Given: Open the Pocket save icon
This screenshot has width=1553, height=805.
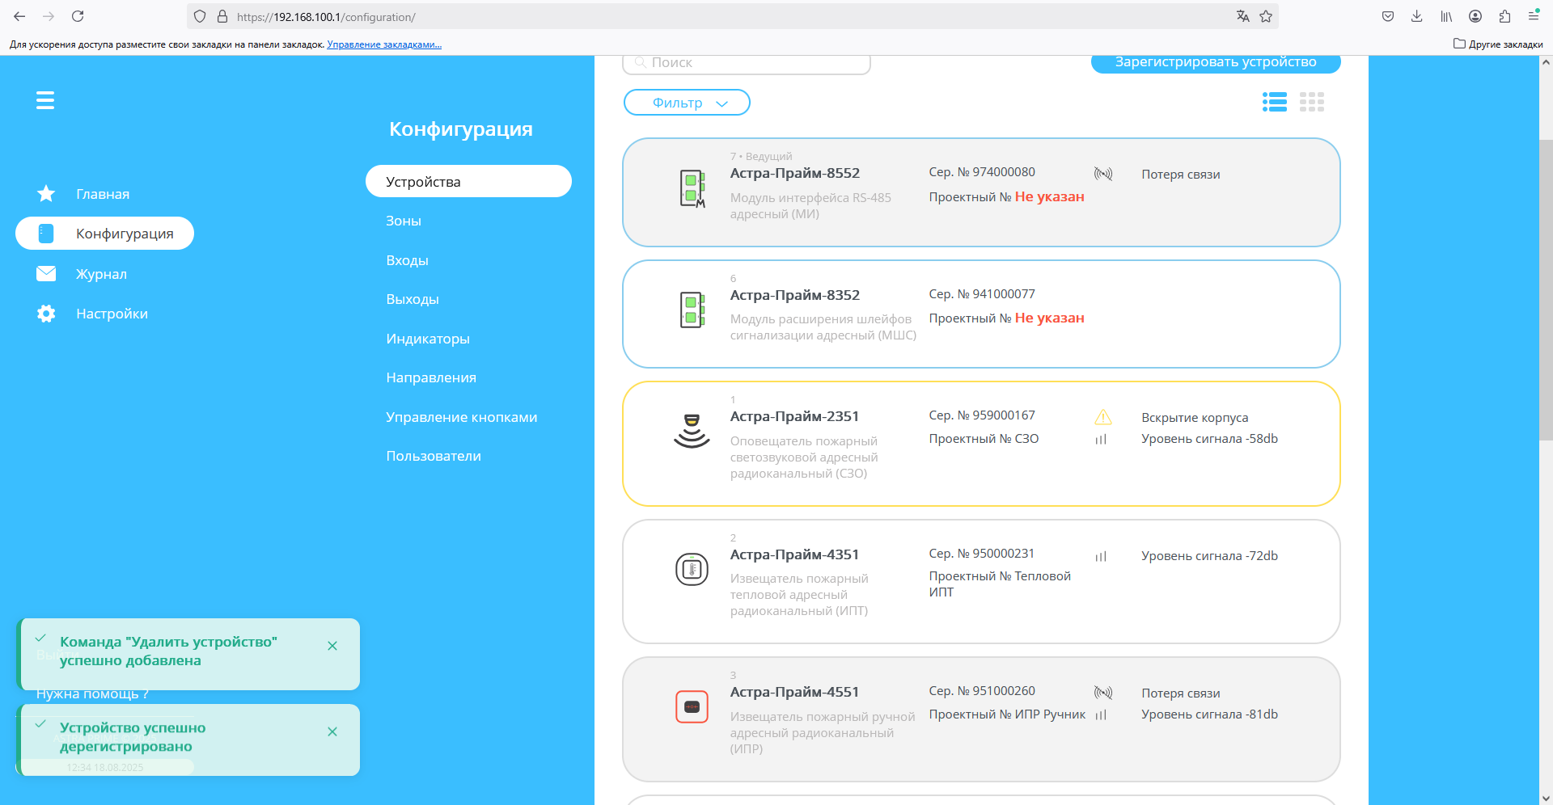Looking at the screenshot, I should pyautogui.click(x=1388, y=16).
